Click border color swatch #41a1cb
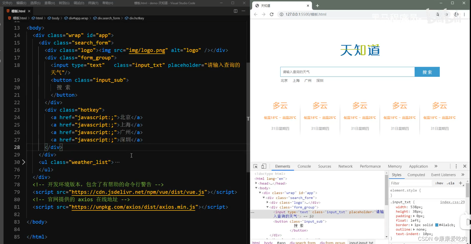The height and width of the screenshot is (244, 471). (x=437, y=225)
